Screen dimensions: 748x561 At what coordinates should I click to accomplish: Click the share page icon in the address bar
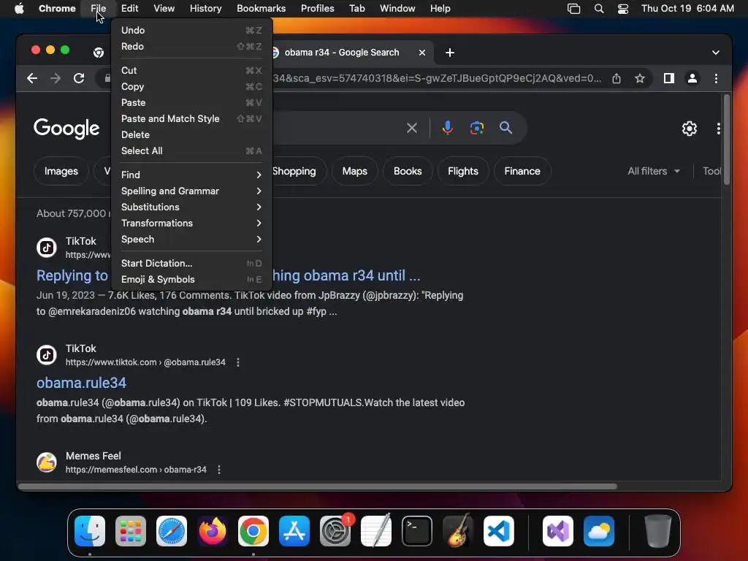[x=617, y=78]
